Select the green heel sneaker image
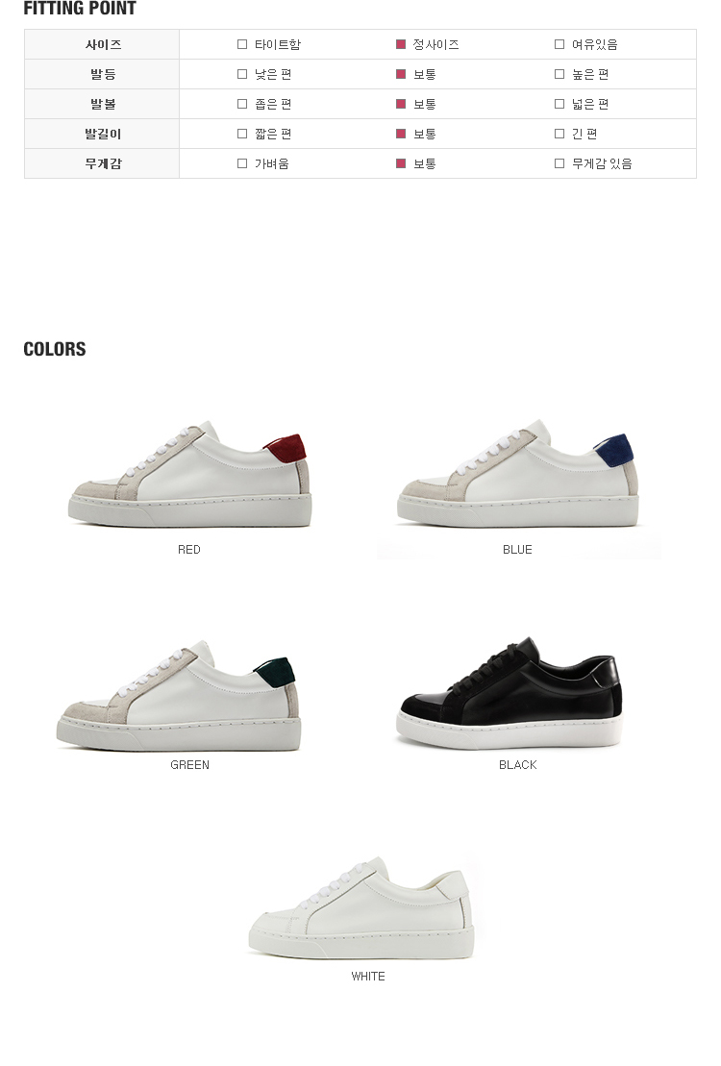 (x=178, y=696)
